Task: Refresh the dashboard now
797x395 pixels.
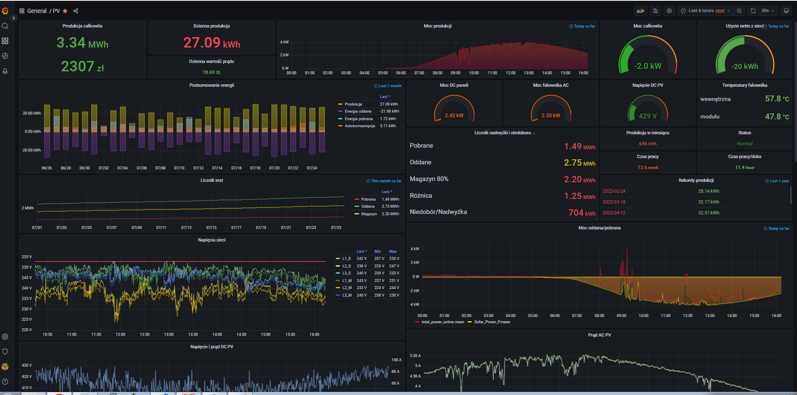Action: [753, 10]
